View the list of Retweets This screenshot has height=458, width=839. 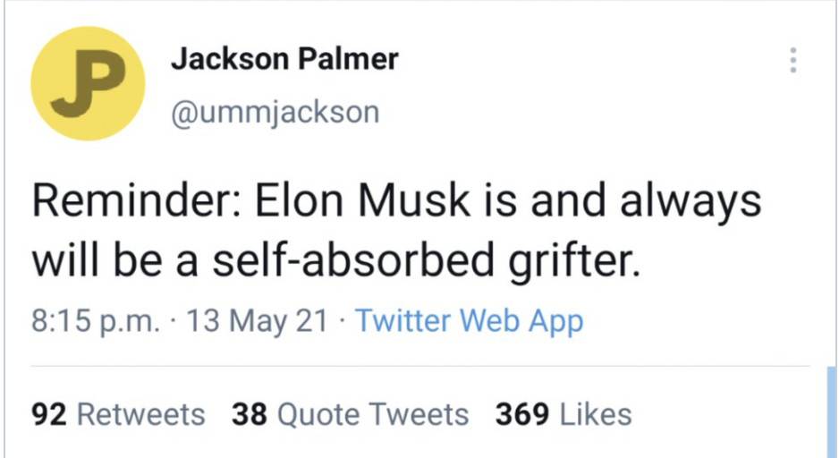[118, 414]
